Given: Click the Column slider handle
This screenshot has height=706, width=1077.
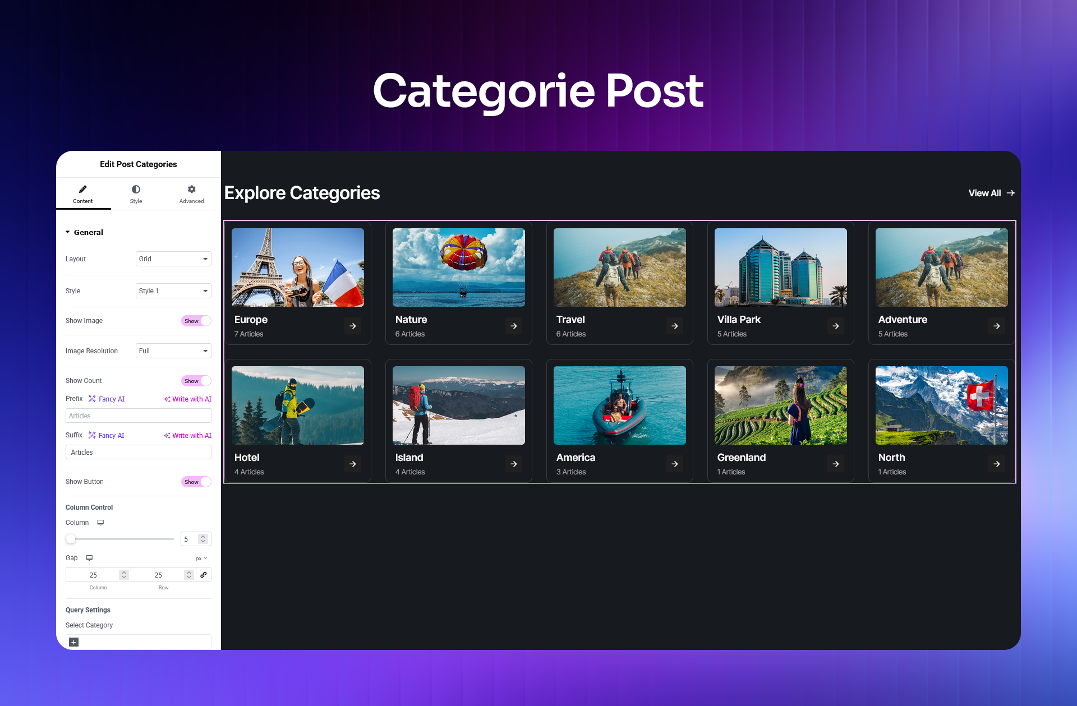Looking at the screenshot, I should click(x=71, y=539).
